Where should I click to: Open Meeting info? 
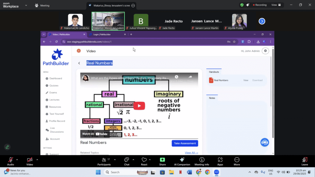tap(202, 160)
